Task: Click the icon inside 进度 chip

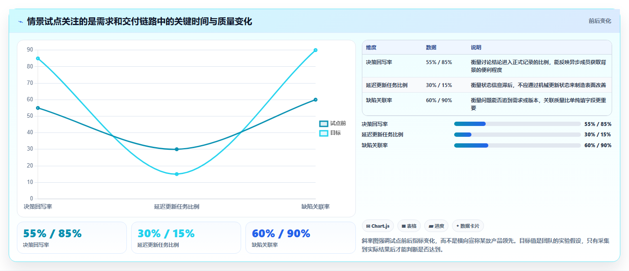Action: coord(431,226)
